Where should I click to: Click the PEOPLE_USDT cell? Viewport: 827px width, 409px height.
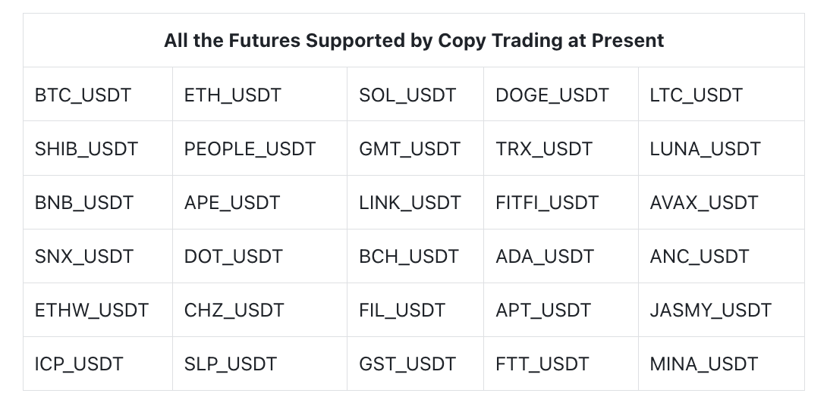250,149
